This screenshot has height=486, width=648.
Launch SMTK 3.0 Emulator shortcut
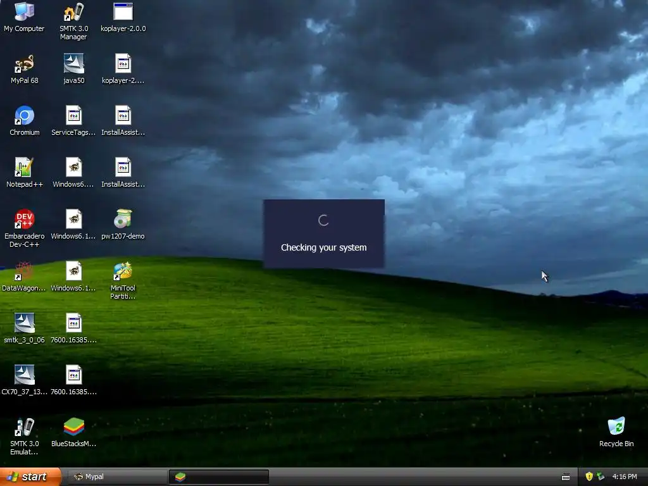(x=25, y=437)
